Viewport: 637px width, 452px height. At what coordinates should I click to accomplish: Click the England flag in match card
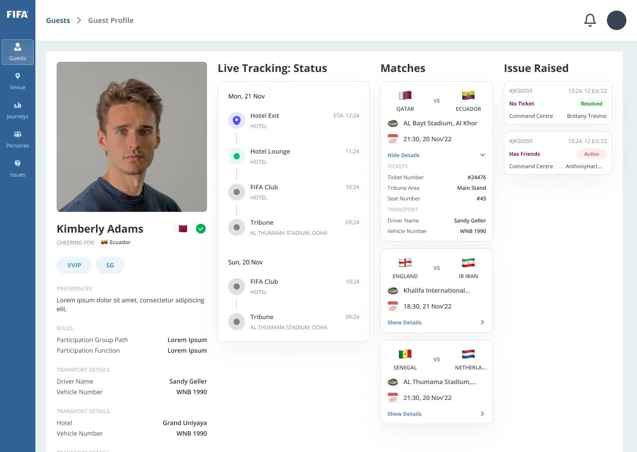pyautogui.click(x=405, y=263)
